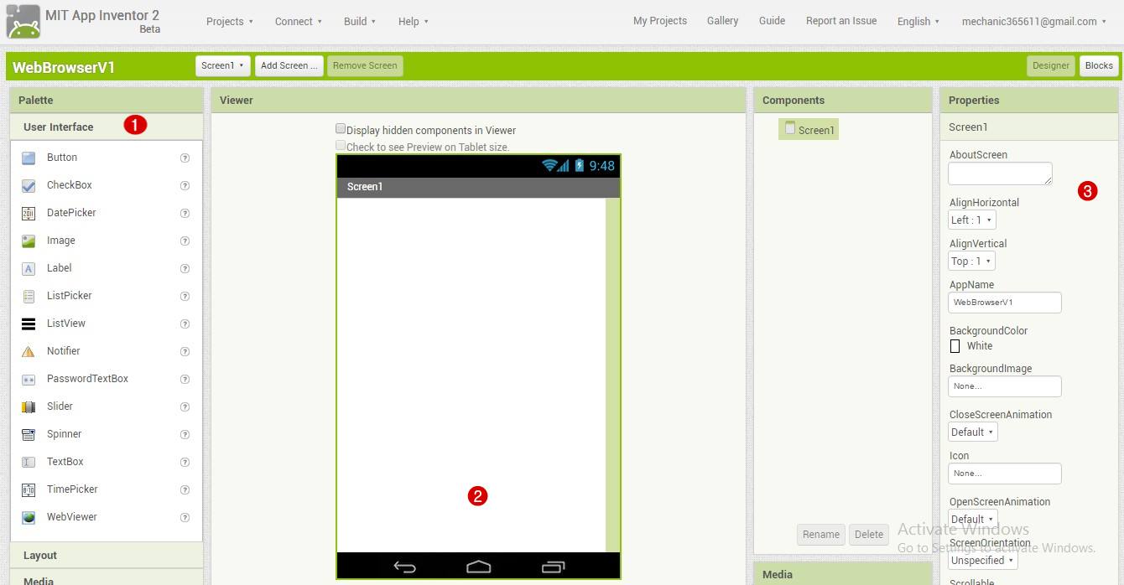The image size is (1124, 585).
Task: Select the Notifier component icon
Action: (29, 351)
